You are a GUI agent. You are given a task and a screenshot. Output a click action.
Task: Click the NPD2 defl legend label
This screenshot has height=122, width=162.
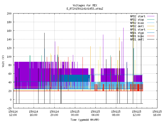coord(137,26)
